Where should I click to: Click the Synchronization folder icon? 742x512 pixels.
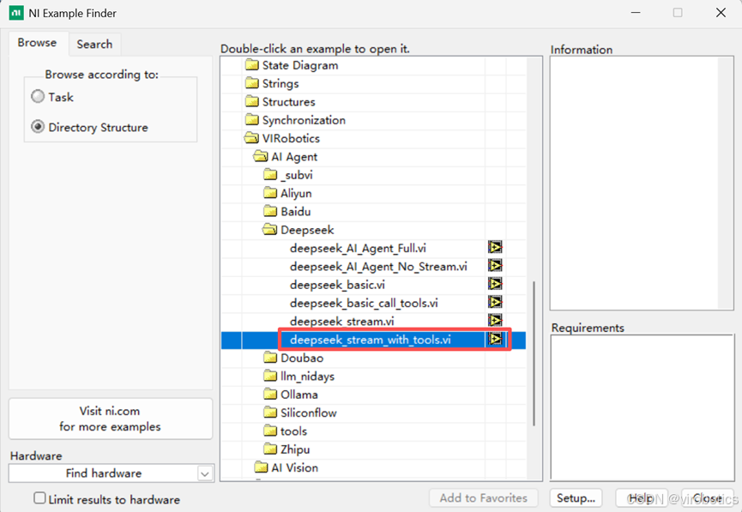pos(252,120)
